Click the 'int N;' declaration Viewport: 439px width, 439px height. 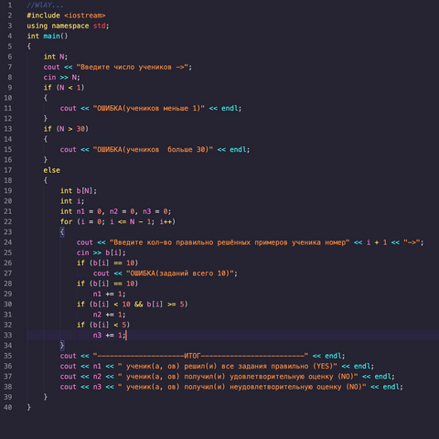point(56,57)
